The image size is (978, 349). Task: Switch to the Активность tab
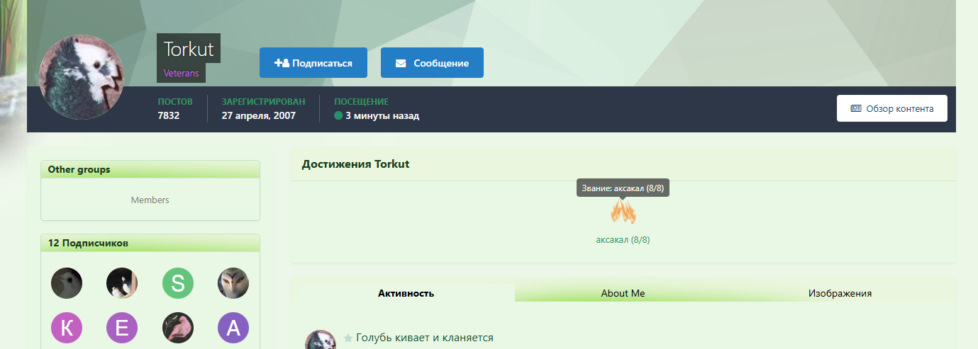coord(406,293)
